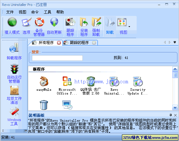The height and width of the screenshot is (141, 179).
Task: Select the monitor with disc program icon
Action: point(67,105)
